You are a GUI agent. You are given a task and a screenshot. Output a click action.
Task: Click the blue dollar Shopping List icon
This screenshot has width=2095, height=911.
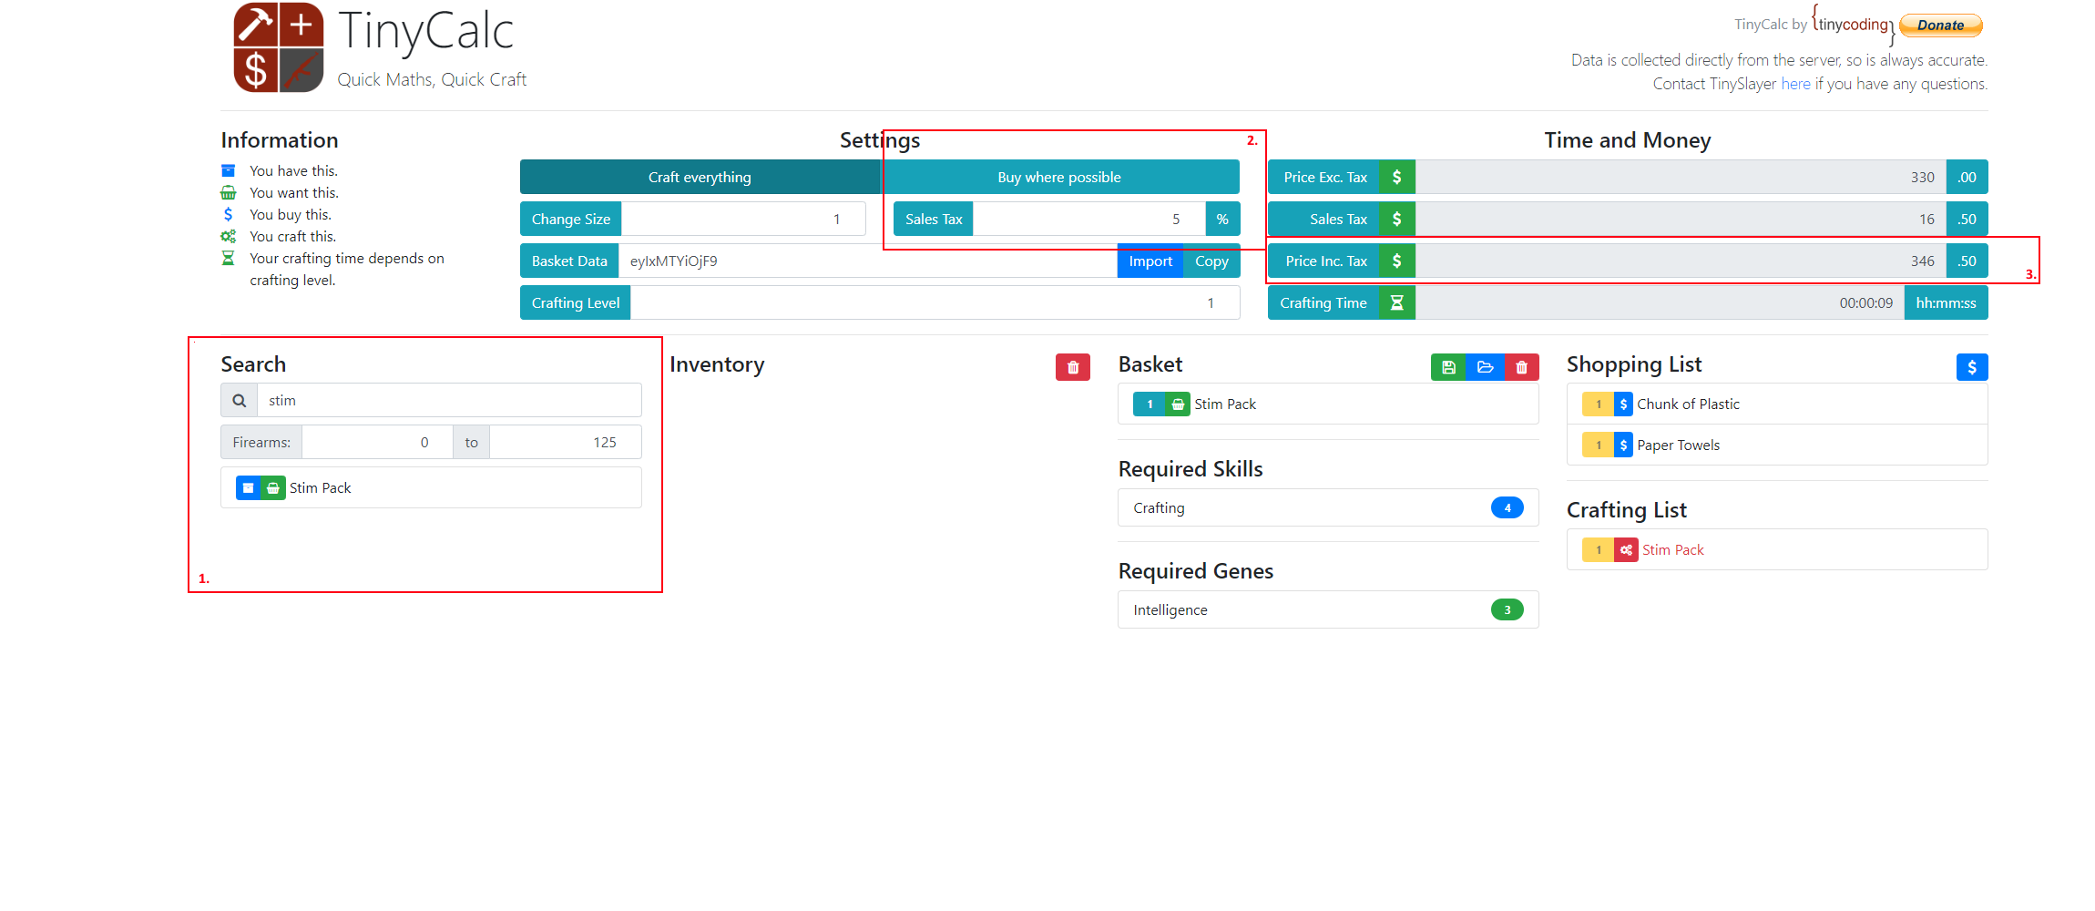click(1971, 367)
